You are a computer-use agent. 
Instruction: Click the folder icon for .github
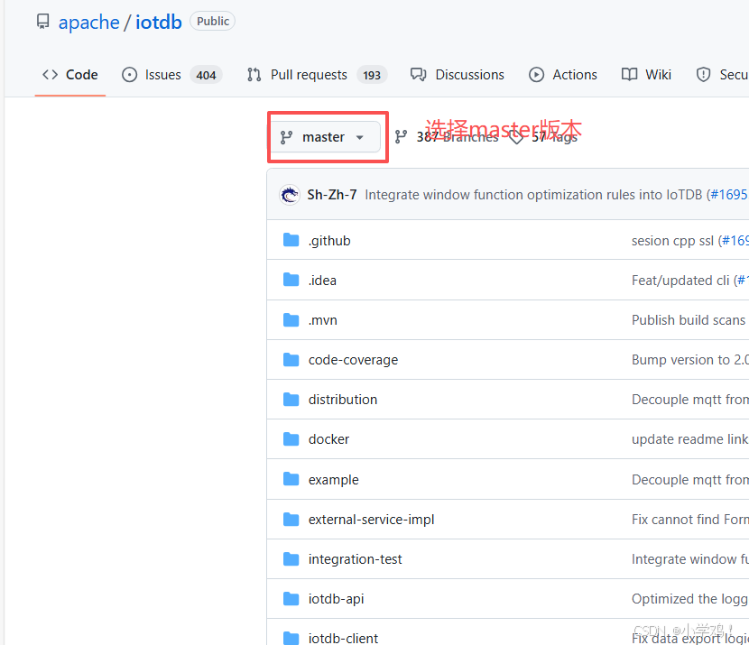tap(291, 240)
